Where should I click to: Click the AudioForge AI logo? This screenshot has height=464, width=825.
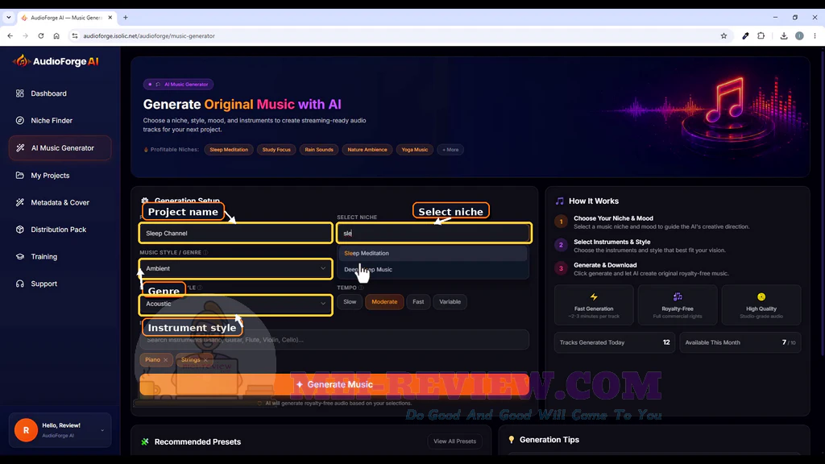[x=56, y=61]
